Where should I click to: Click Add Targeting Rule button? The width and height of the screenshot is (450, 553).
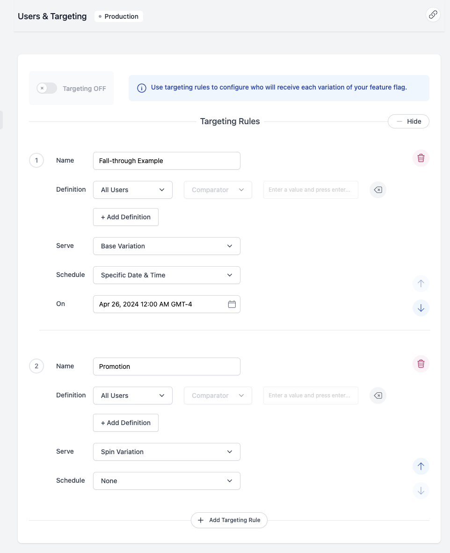pos(229,520)
